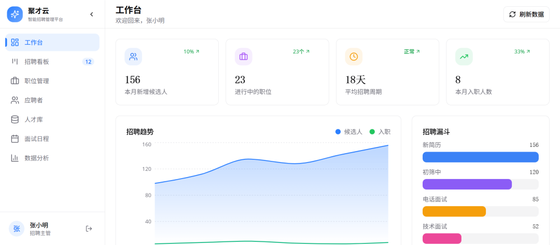Click the 招聘趋势 chart title

(x=140, y=132)
